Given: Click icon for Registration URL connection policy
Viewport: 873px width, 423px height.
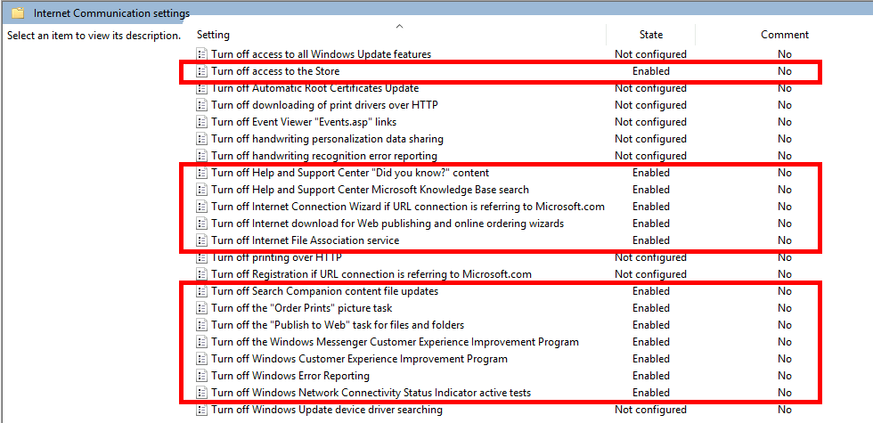Looking at the screenshot, I should pyautogui.click(x=201, y=274).
